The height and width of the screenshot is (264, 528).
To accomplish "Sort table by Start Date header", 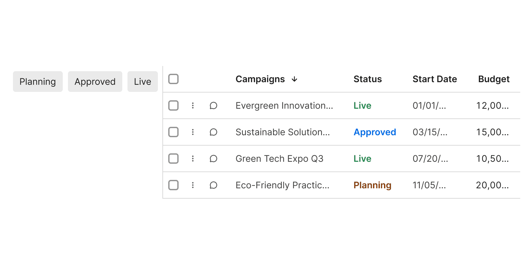I will click(x=434, y=79).
